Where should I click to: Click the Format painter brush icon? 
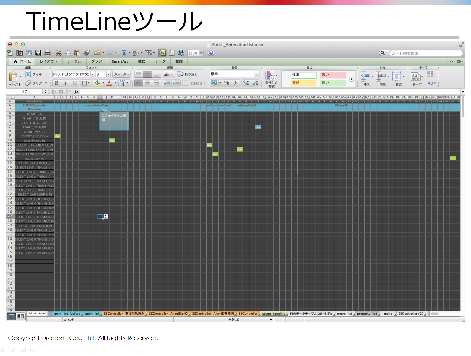click(x=86, y=53)
